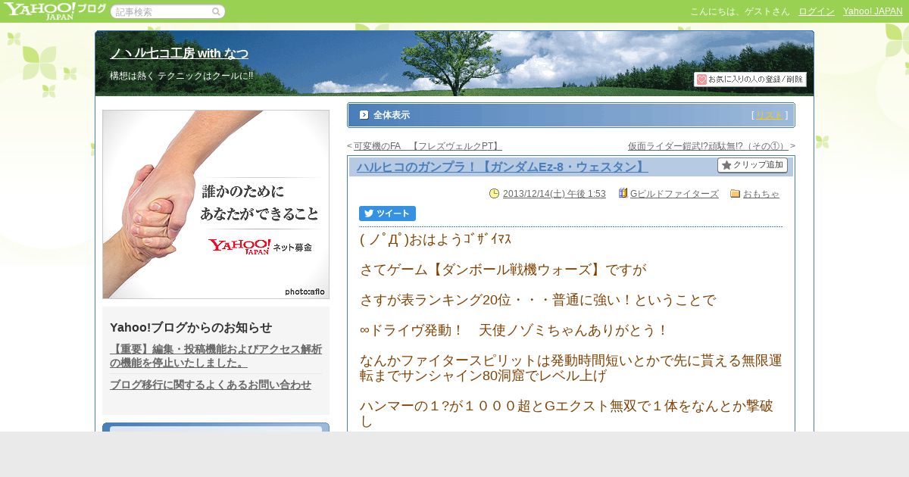Click the star icon on クリップ追加
The width and height of the screenshot is (909, 477).
tap(726, 165)
